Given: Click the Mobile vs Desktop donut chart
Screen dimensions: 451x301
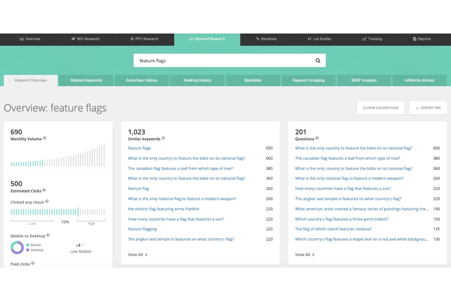Looking at the screenshot, I should [x=17, y=248].
